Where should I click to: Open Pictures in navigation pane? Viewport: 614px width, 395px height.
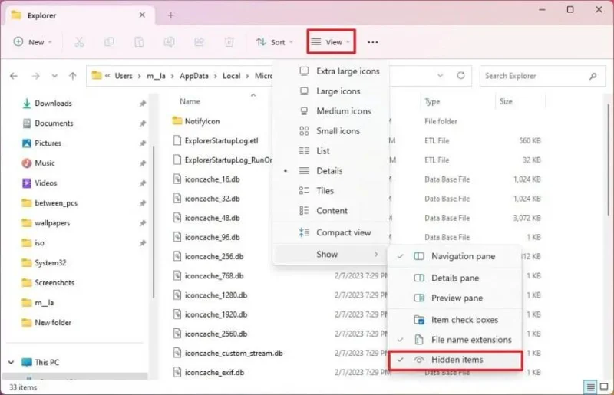(48, 143)
